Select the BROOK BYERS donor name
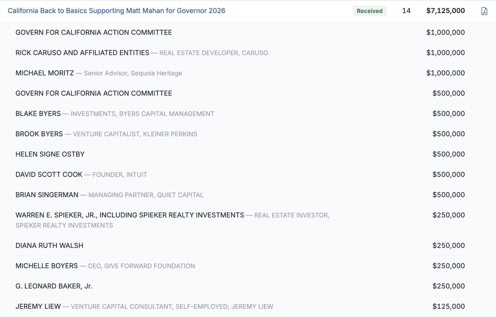 coord(39,134)
